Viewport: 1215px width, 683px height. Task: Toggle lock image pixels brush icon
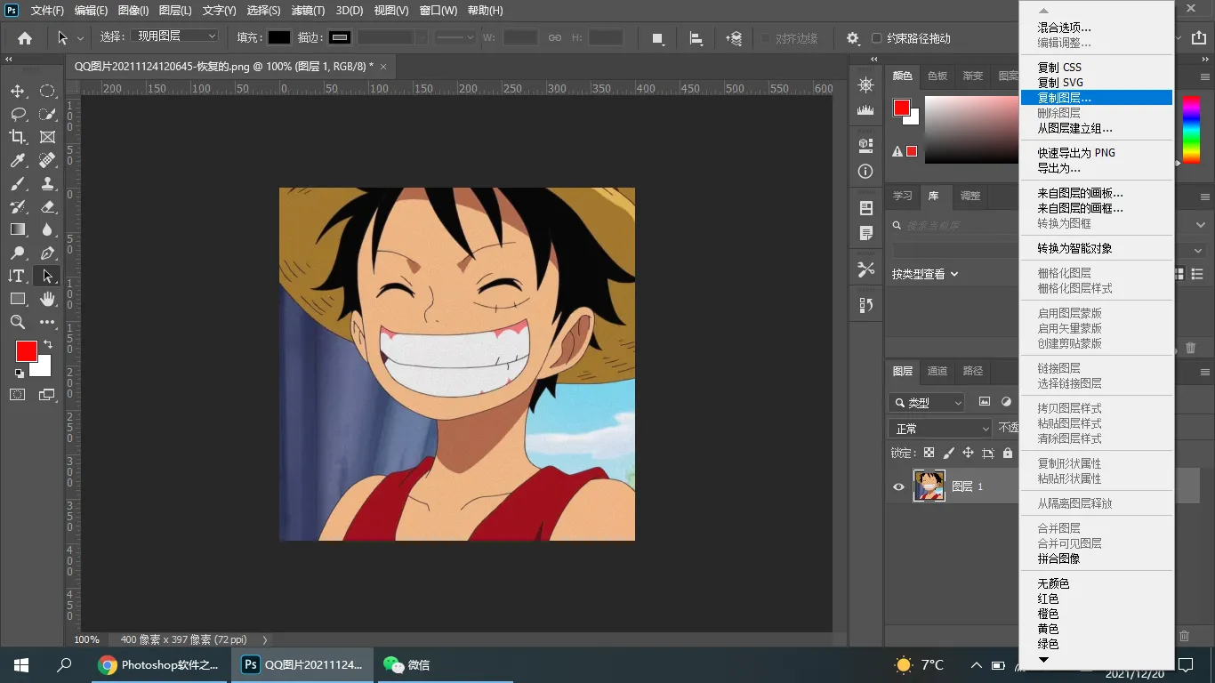tap(948, 453)
